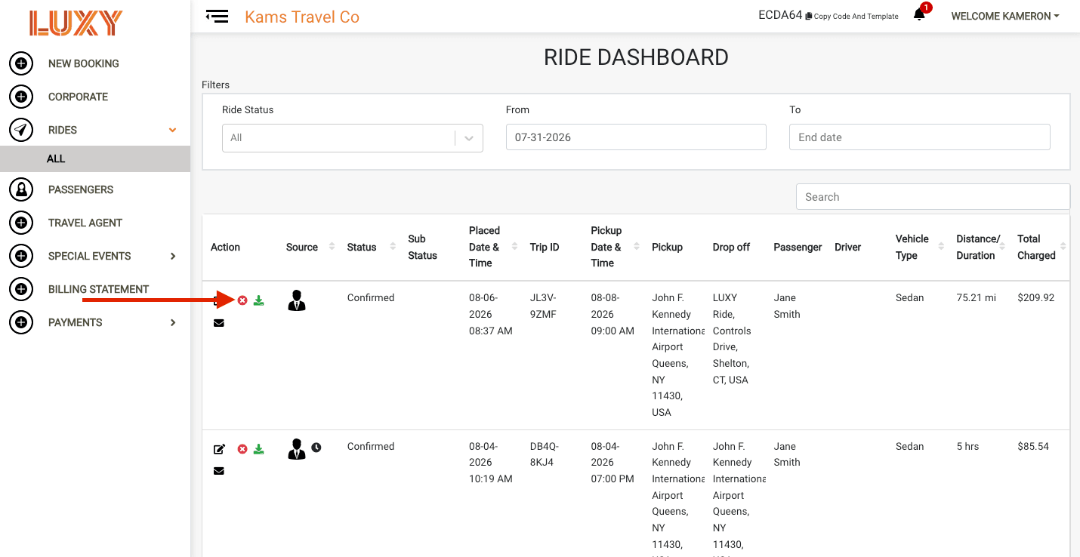This screenshot has height=557, width=1080.
Task: Cancel trip JL3V-9ZMF with red X icon
Action: [x=242, y=300]
